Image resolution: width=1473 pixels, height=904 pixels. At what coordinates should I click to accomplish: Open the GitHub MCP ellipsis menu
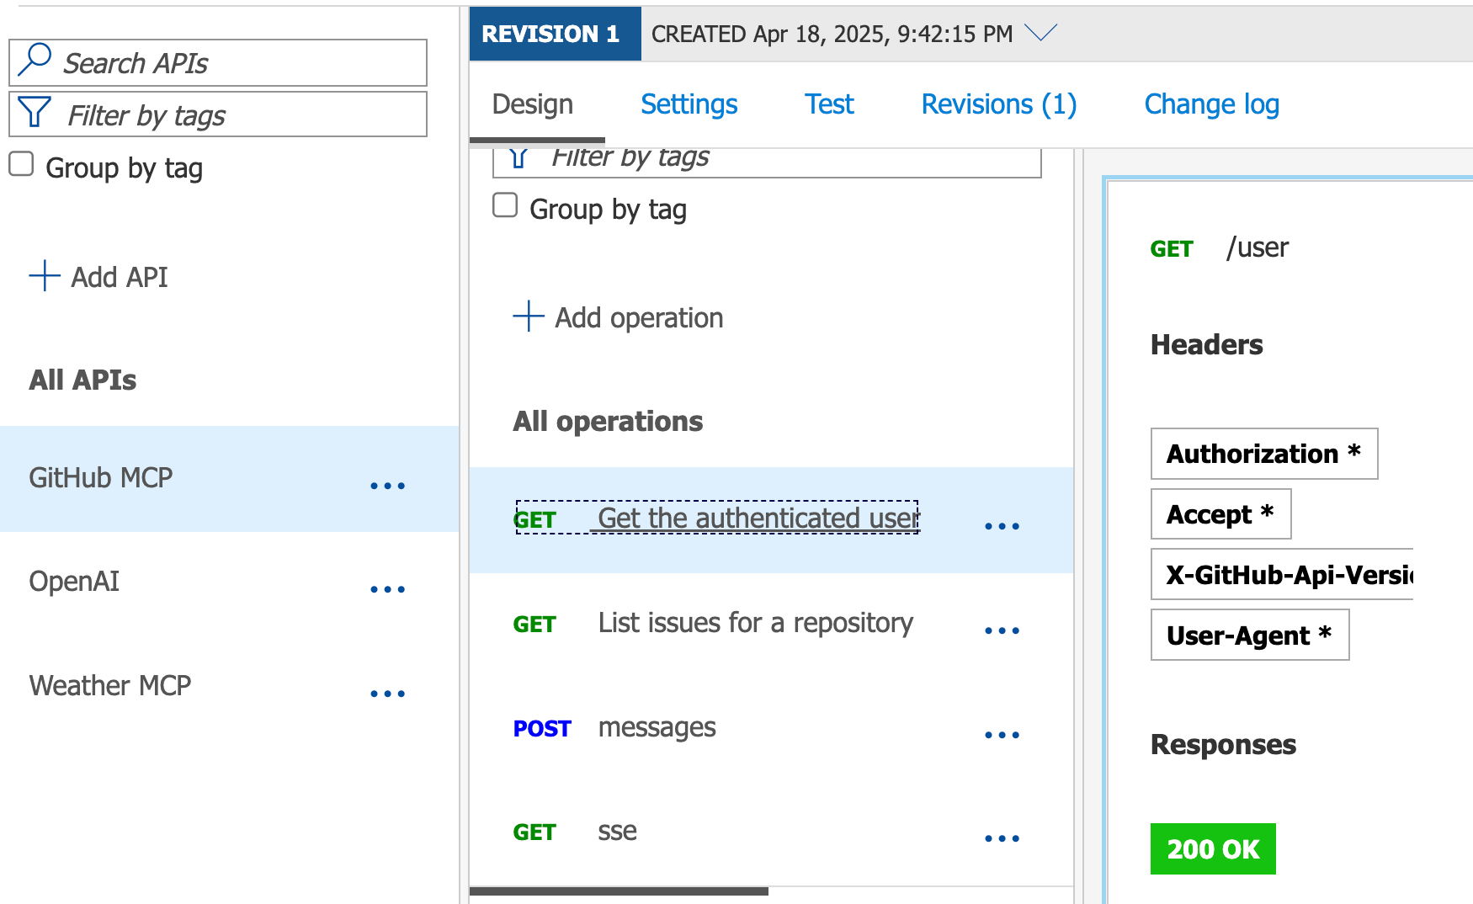pyautogui.click(x=387, y=486)
